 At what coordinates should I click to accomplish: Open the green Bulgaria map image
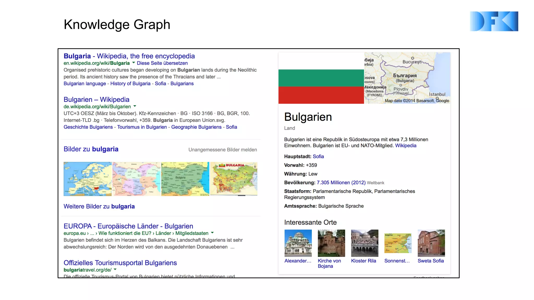point(185,179)
